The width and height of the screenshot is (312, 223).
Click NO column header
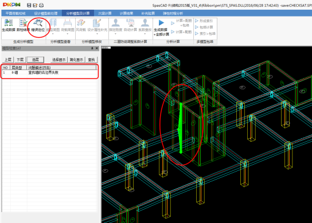click(x=6, y=67)
